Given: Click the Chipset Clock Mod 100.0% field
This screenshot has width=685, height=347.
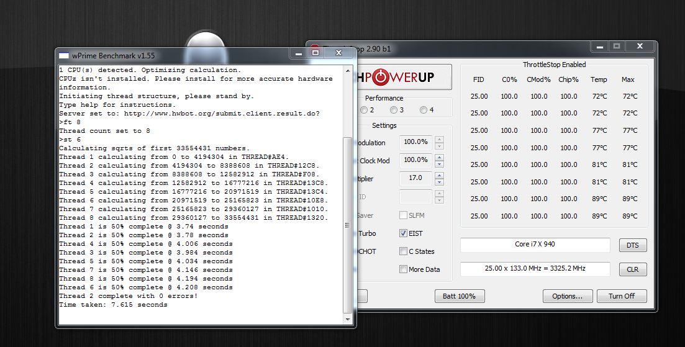Looking at the screenshot, I should point(415,160).
